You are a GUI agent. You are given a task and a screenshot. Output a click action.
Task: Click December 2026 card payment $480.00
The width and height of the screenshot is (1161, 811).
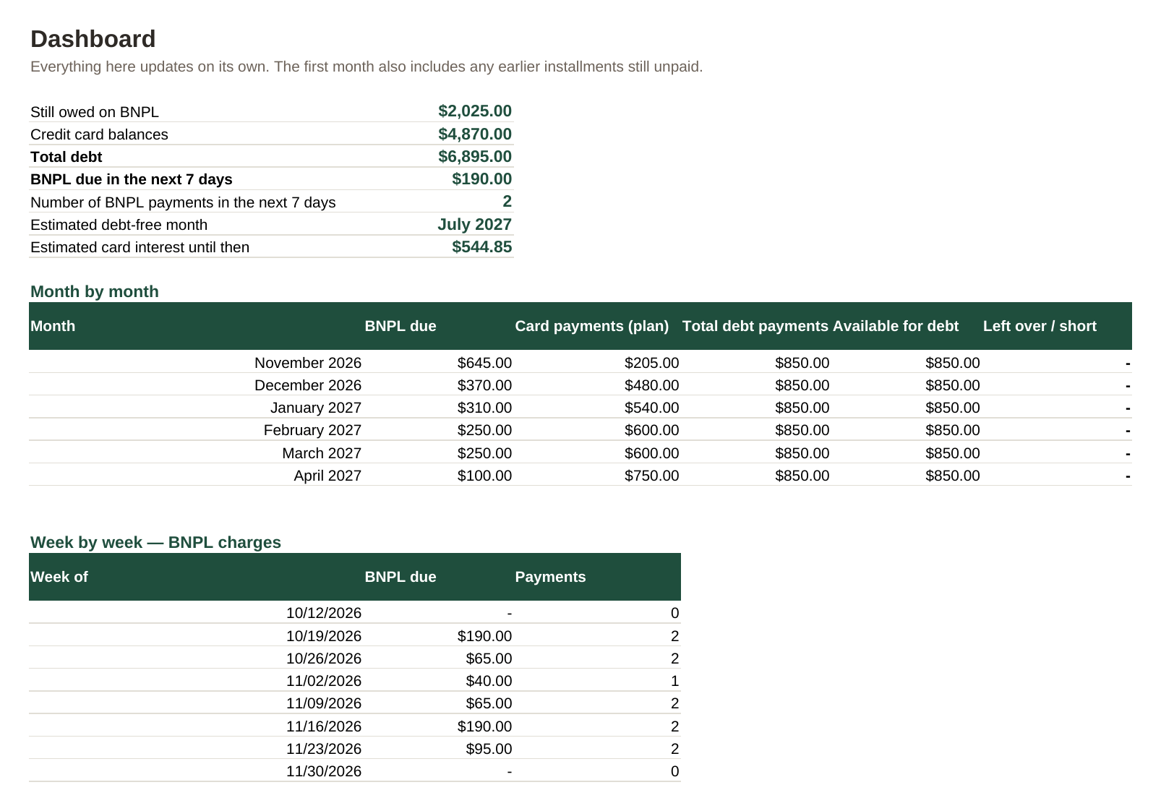tap(651, 385)
